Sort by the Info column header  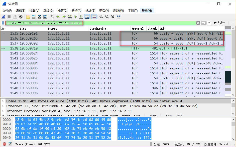click(x=192, y=29)
